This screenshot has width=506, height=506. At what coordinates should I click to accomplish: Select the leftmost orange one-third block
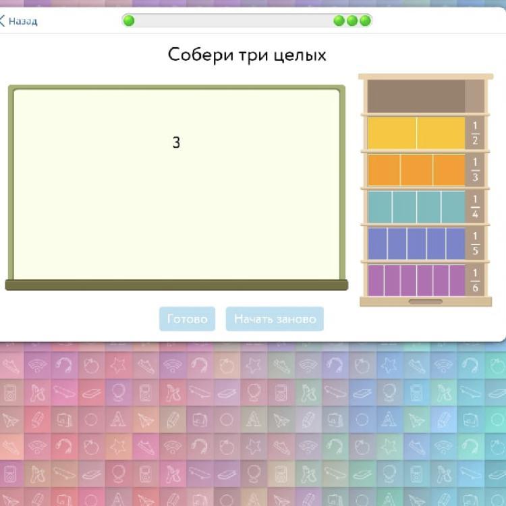(x=384, y=170)
